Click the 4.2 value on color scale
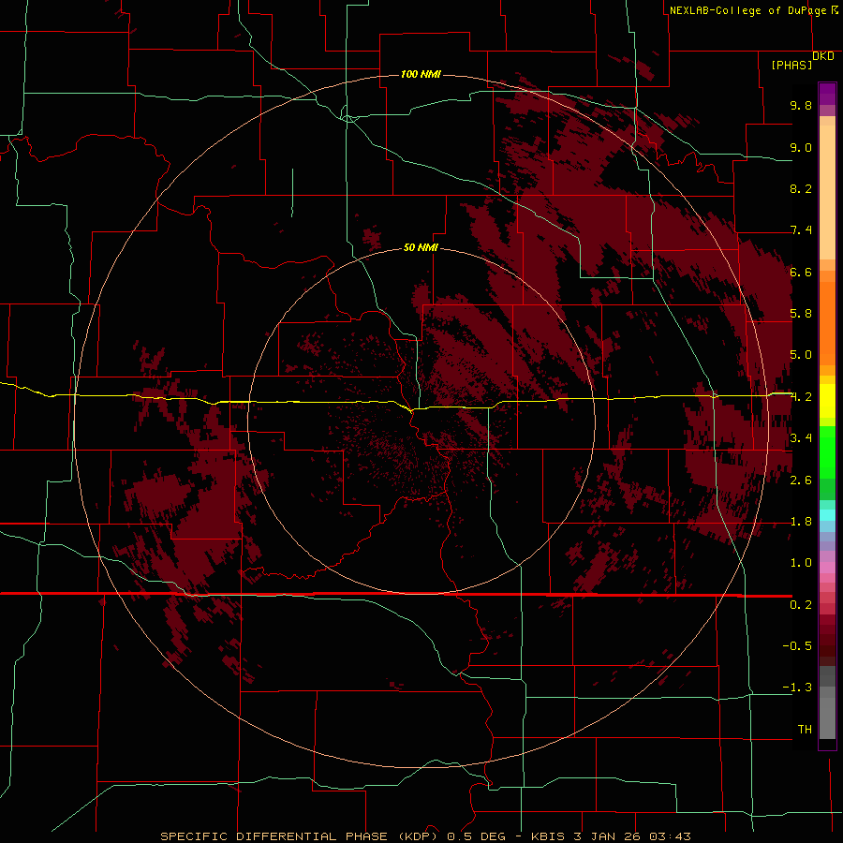The image size is (843, 843). coord(801,397)
